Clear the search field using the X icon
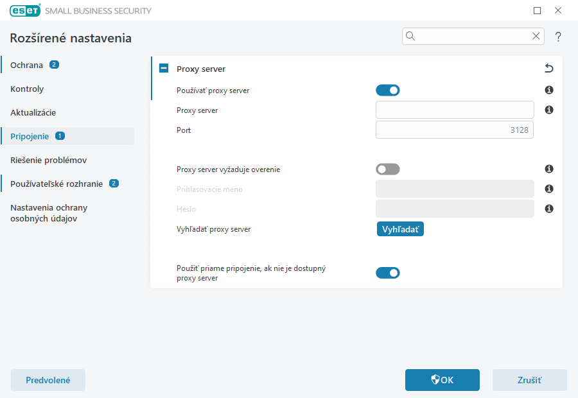The width and height of the screenshot is (578, 398). (x=536, y=36)
